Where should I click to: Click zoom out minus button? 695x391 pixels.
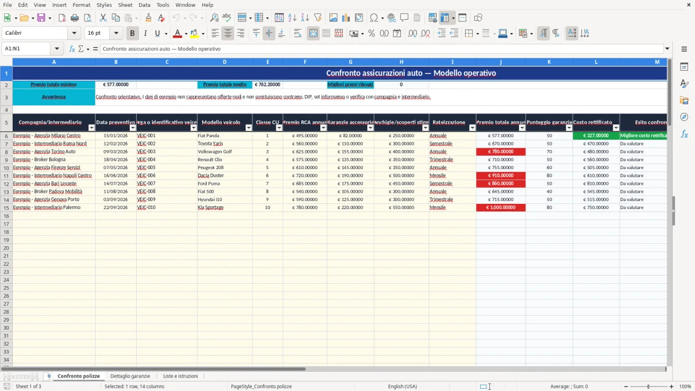(x=626, y=386)
